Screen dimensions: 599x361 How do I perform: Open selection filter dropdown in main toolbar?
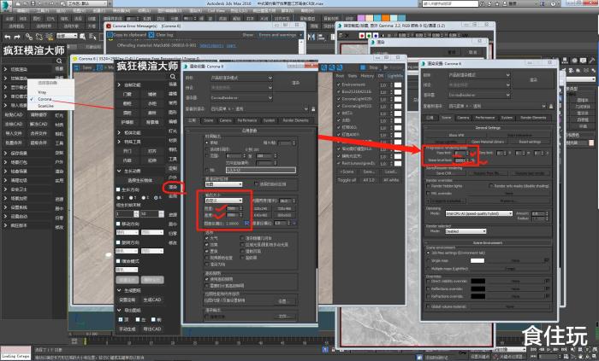(67, 36)
